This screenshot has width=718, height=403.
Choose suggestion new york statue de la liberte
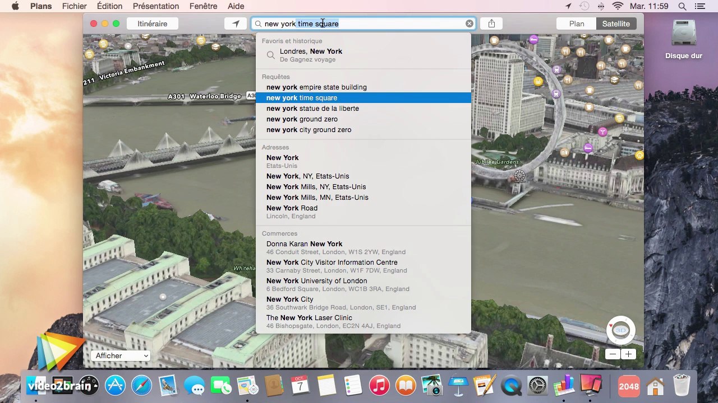pos(363,109)
